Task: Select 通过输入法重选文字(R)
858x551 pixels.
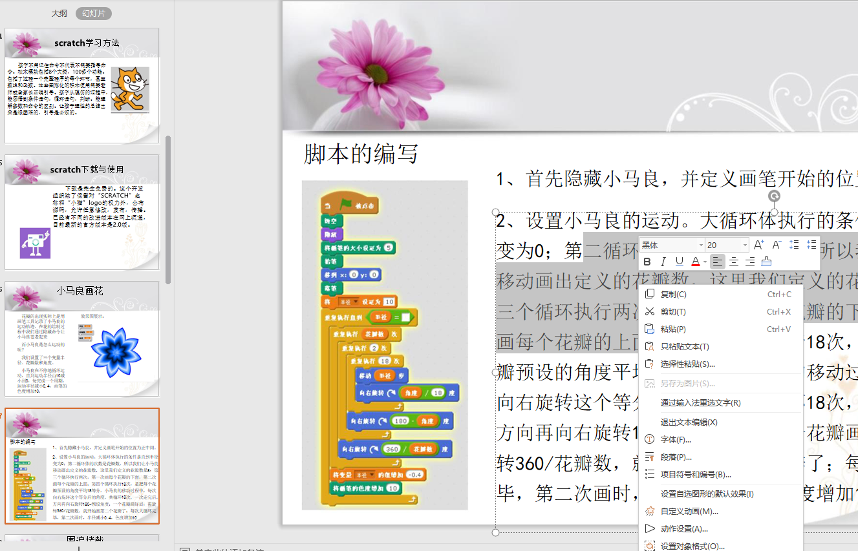Action: (x=720, y=402)
